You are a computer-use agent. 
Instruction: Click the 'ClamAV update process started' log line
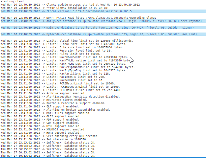tap(70, 5)
